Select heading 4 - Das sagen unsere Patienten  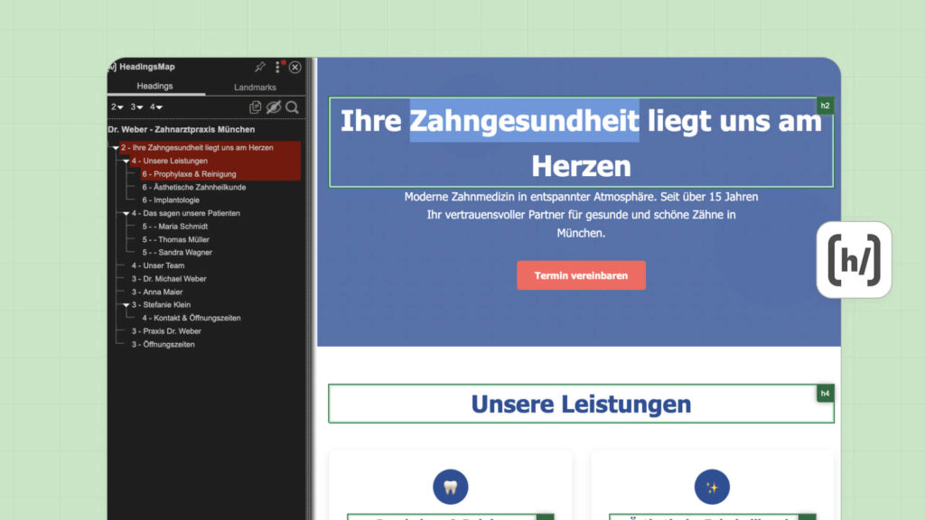[x=185, y=213]
